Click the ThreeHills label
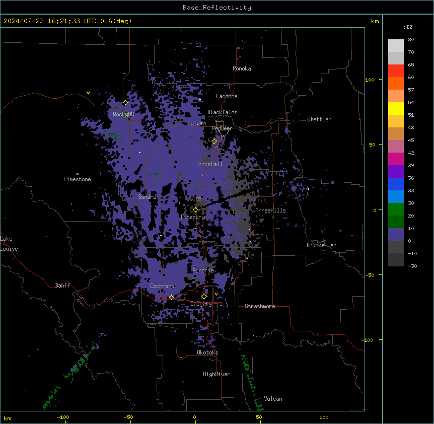This screenshot has height=424, width=434. tap(270, 210)
